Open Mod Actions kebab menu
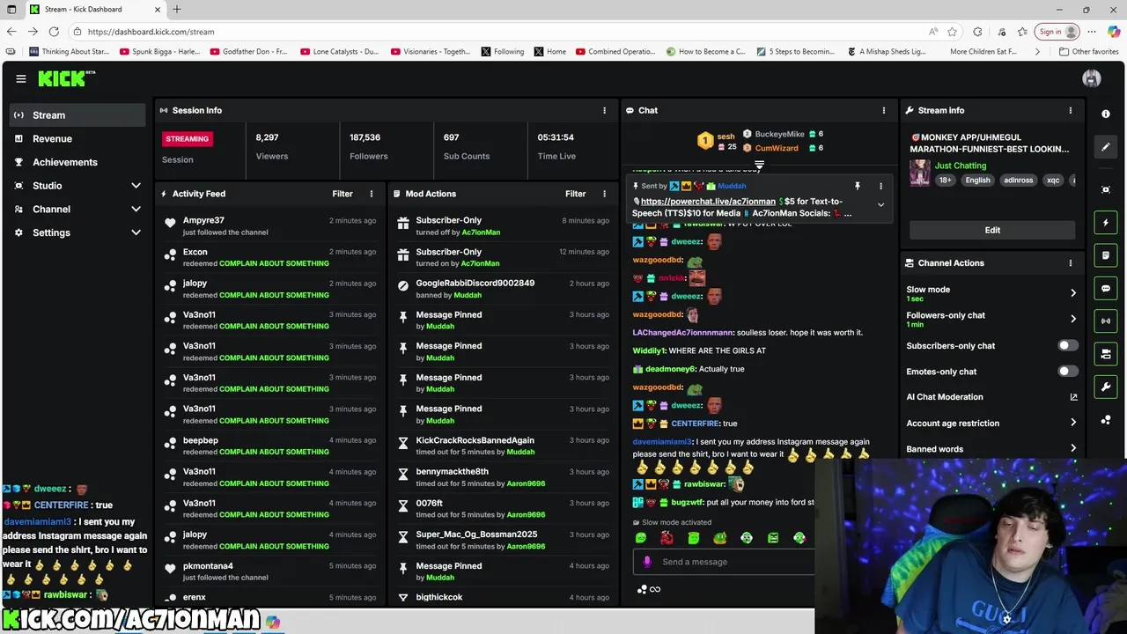 click(604, 194)
